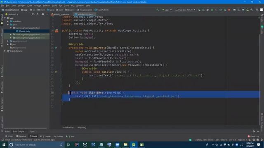The width and height of the screenshot is (264, 148).
Task: Click UTF-8 encoding in status bar
Action: tap(232, 140)
